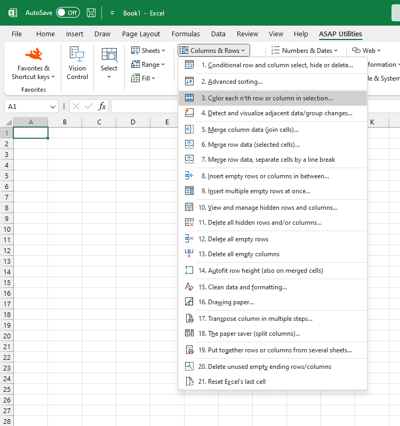Click the Detect adjacent data changes icon
The width and height of the screenshot is (400, 426).
pos(189,113)
